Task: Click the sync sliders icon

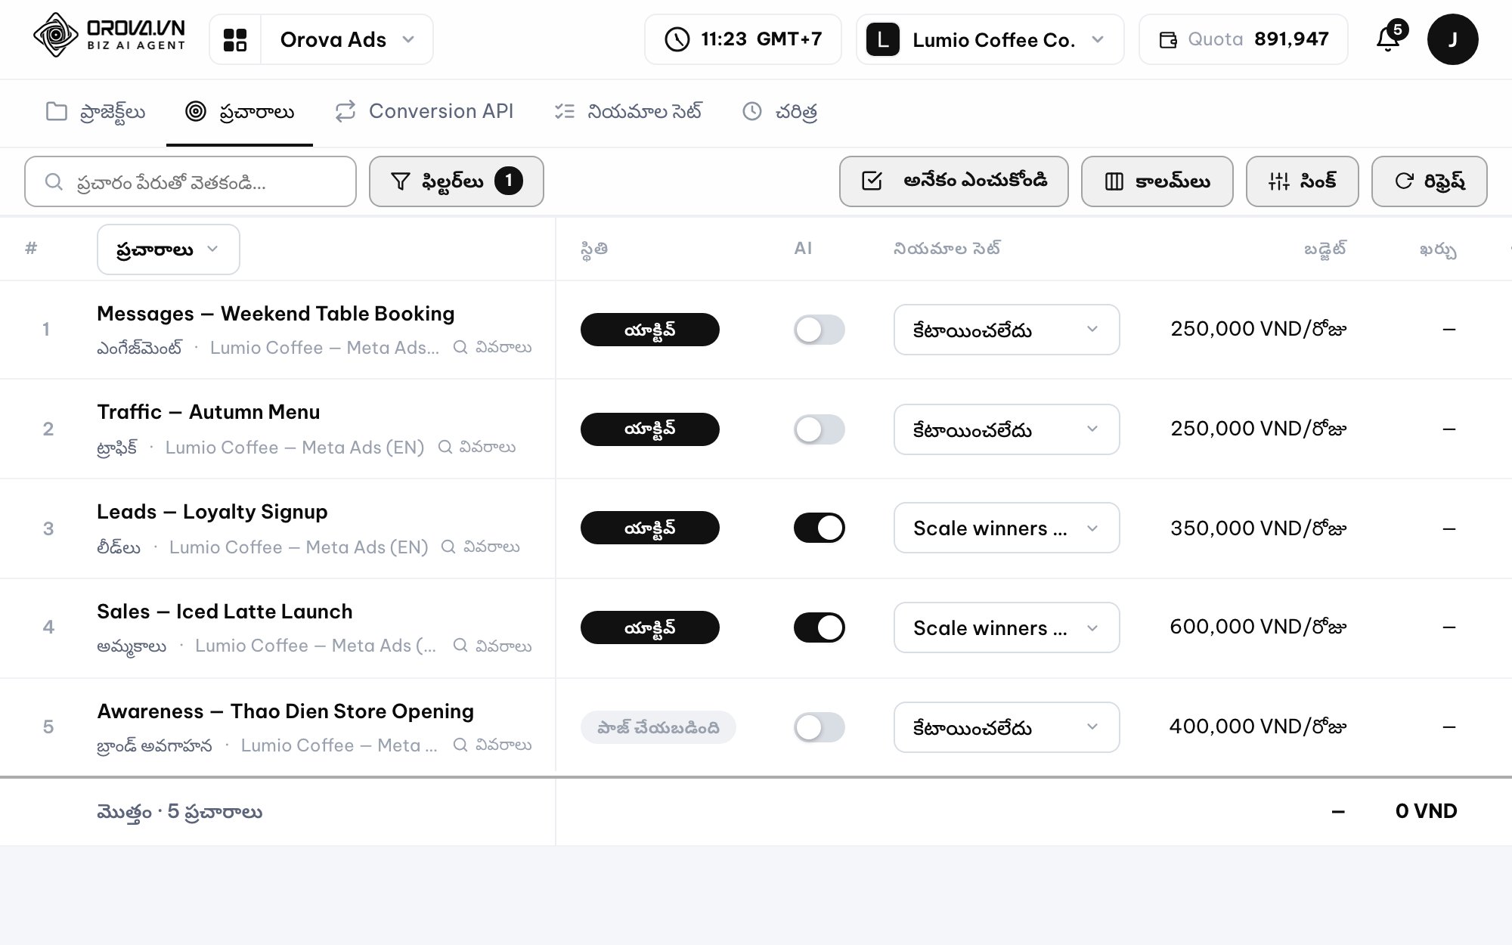Action: (1278, 181)
